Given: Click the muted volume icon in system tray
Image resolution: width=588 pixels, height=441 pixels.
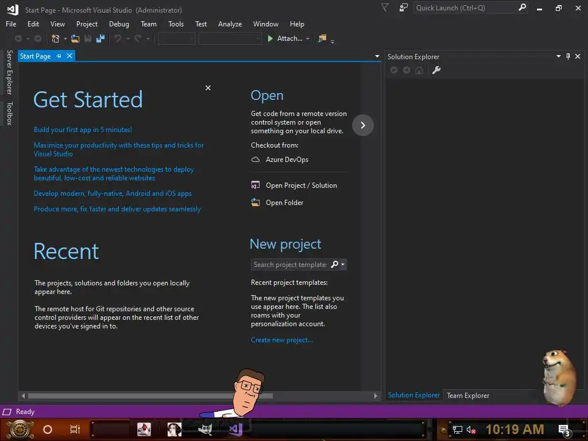Looking at the screenshot, I should pyautogui.click(x=471, y=430).
